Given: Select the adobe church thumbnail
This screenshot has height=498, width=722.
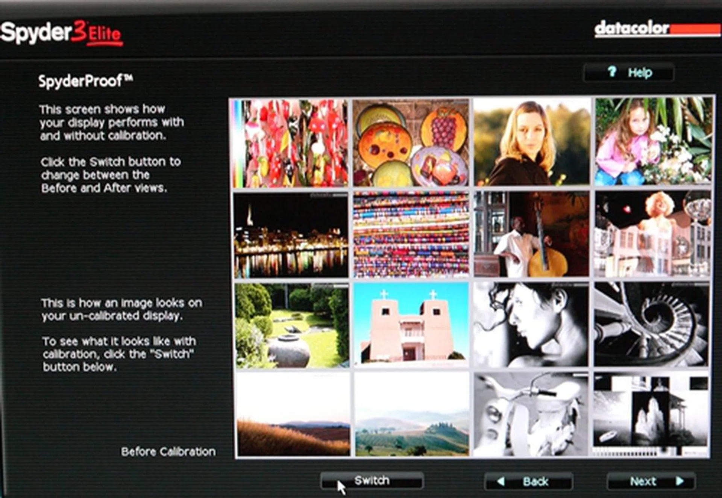Looking at the screenshot, I should point(411,325).
